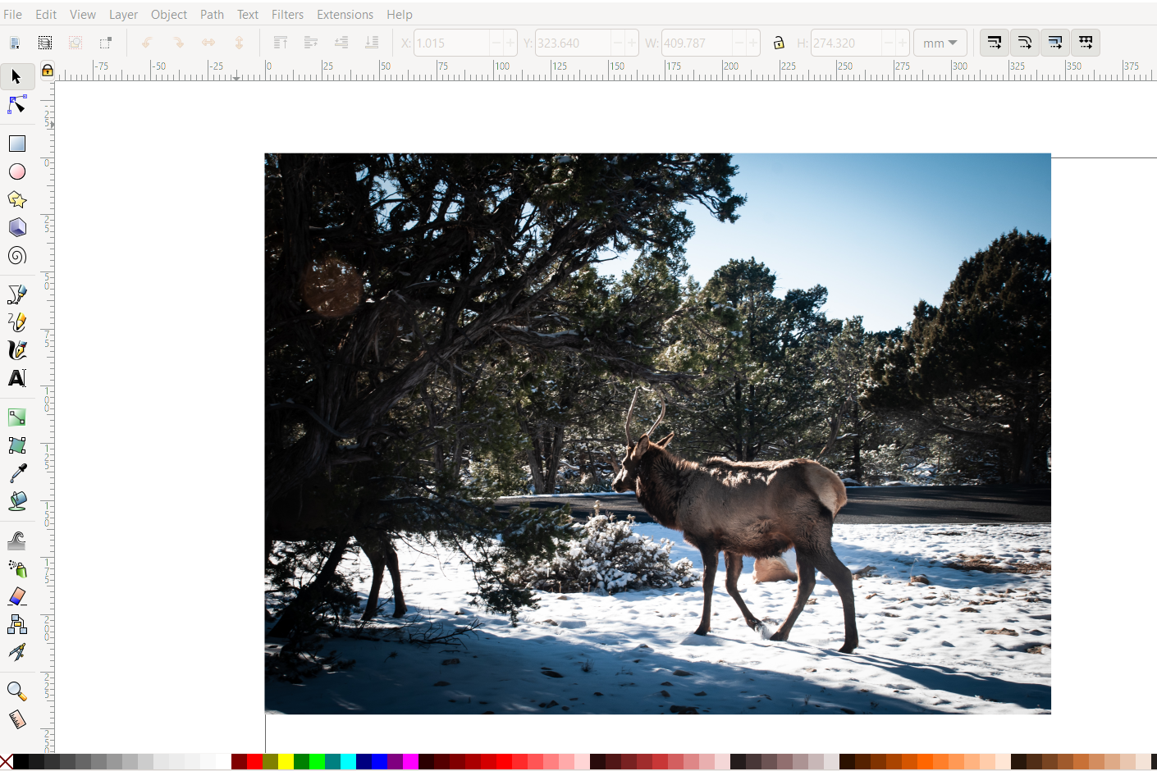
Task: Choose the Calligraphy tool
Action: point(16,350)
